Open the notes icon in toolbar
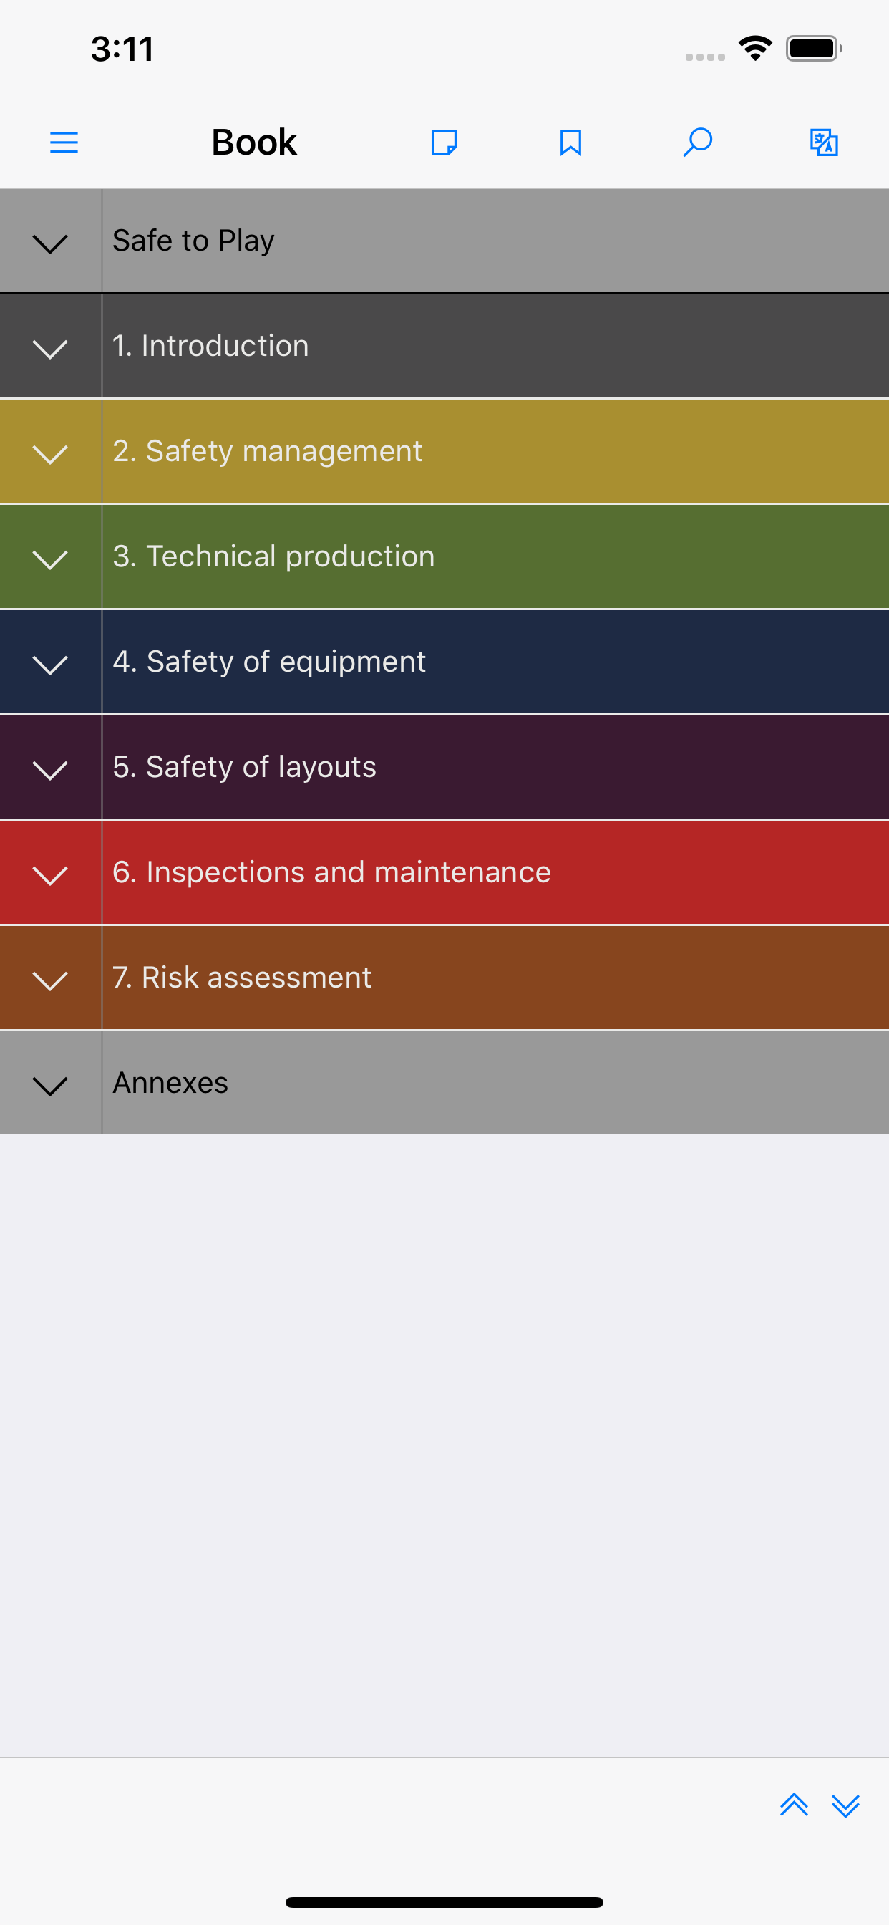The height and width of the screenshot is (1925, 889). pyautogui.click(x=444, y=142)
